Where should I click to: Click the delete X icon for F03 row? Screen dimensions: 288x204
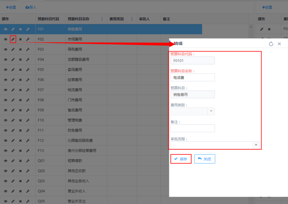pyautogui.click(x=20, y=49)
